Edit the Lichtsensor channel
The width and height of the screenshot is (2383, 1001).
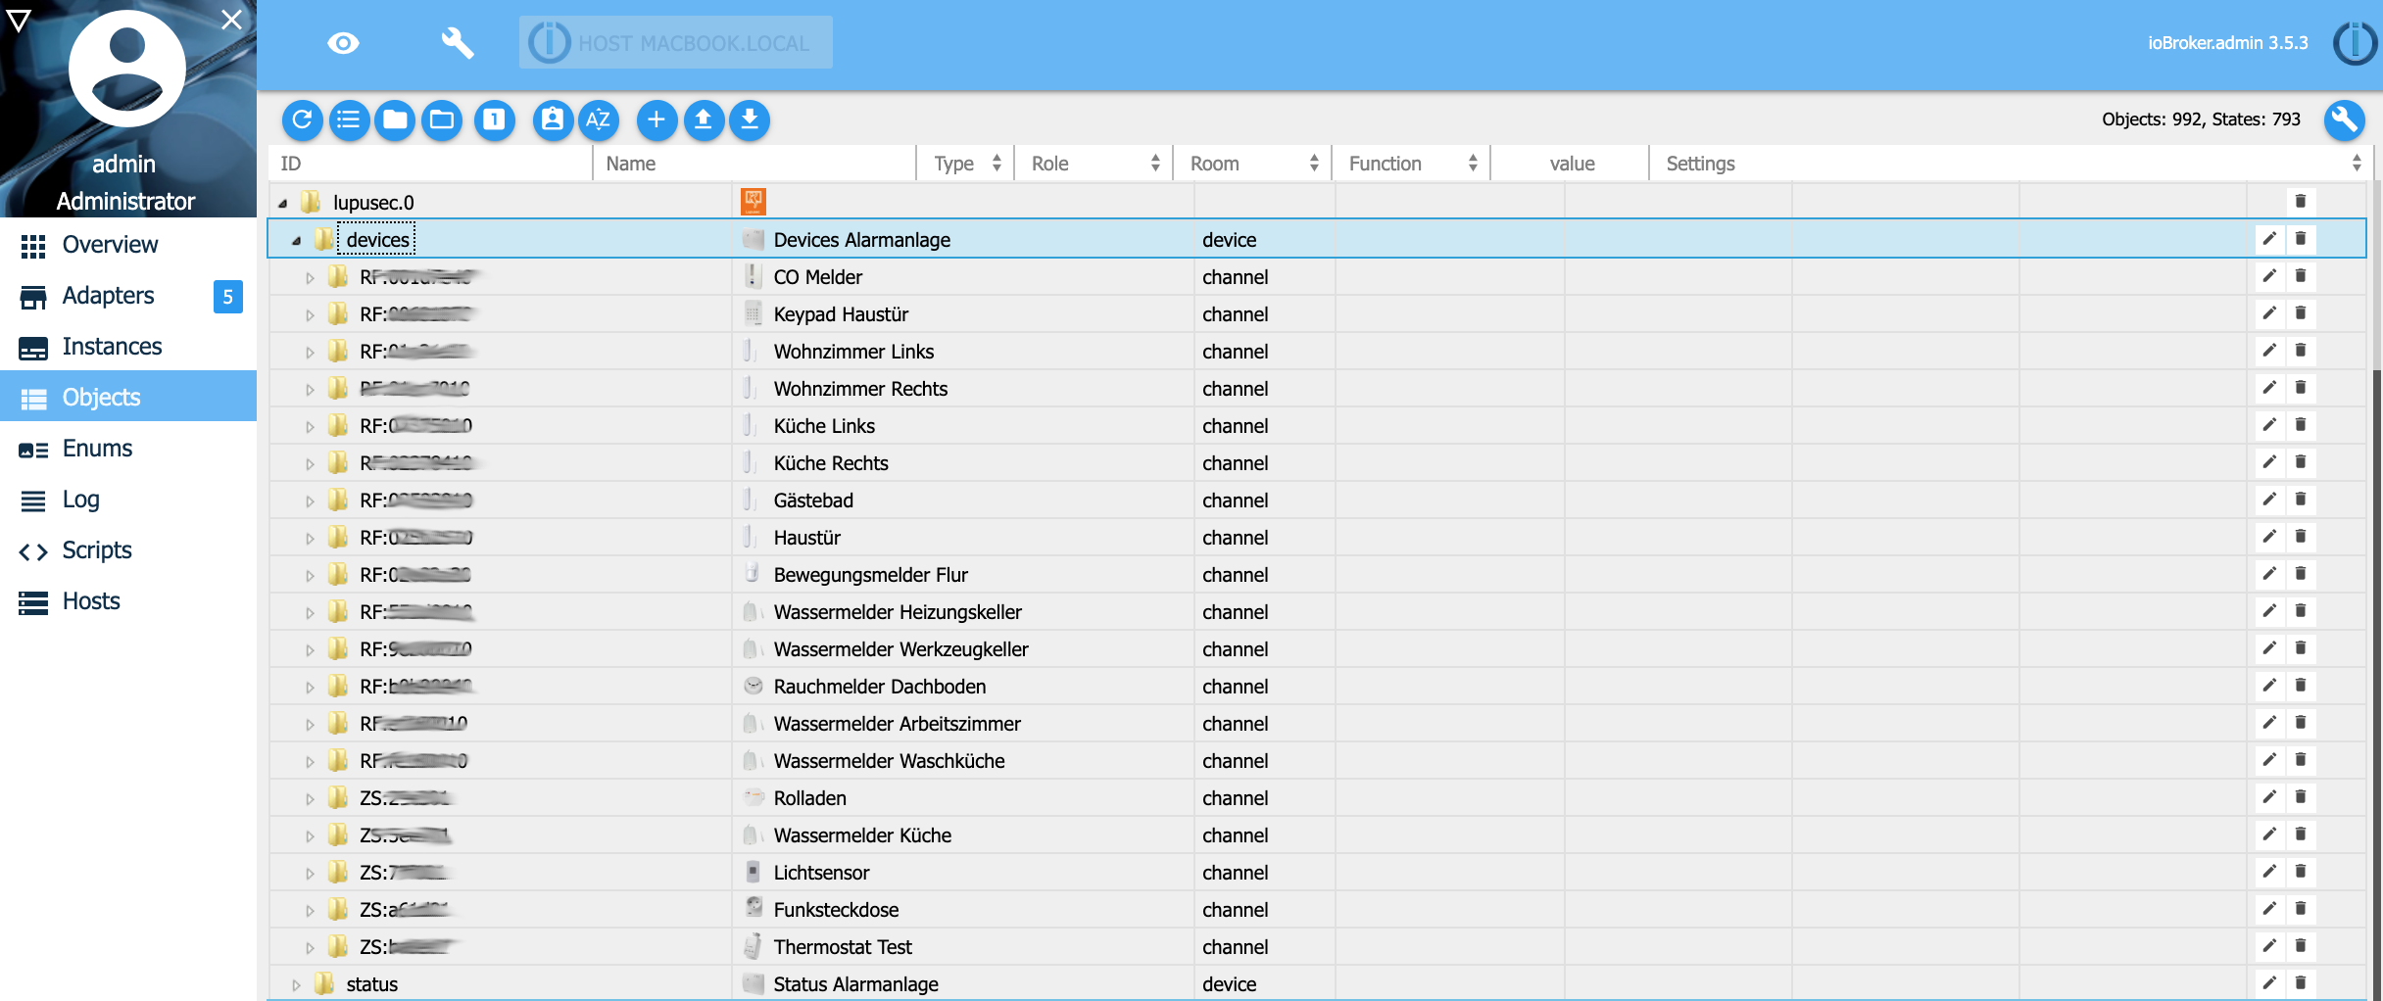[x=2269, y=871]
